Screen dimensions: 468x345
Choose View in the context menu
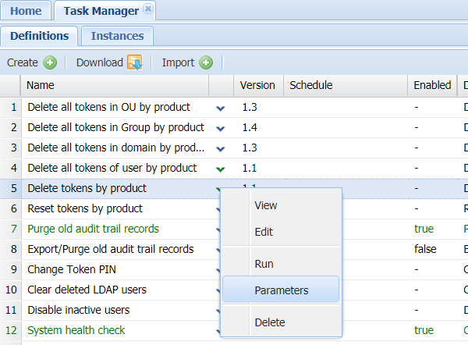[266, 205]
